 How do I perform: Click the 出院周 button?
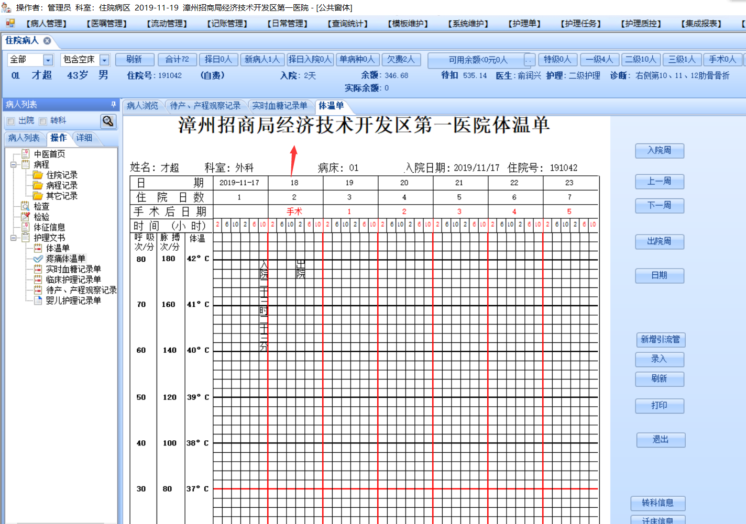(x=660, y=242)
